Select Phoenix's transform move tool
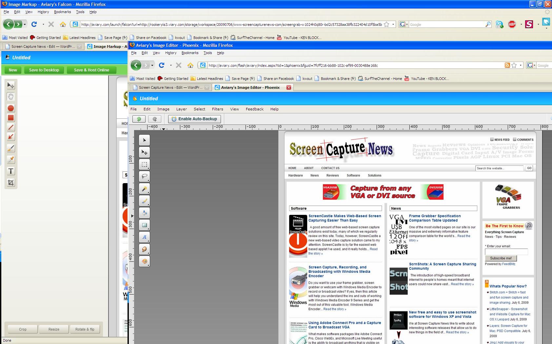 pyautogui.click(x=144, y=152)
